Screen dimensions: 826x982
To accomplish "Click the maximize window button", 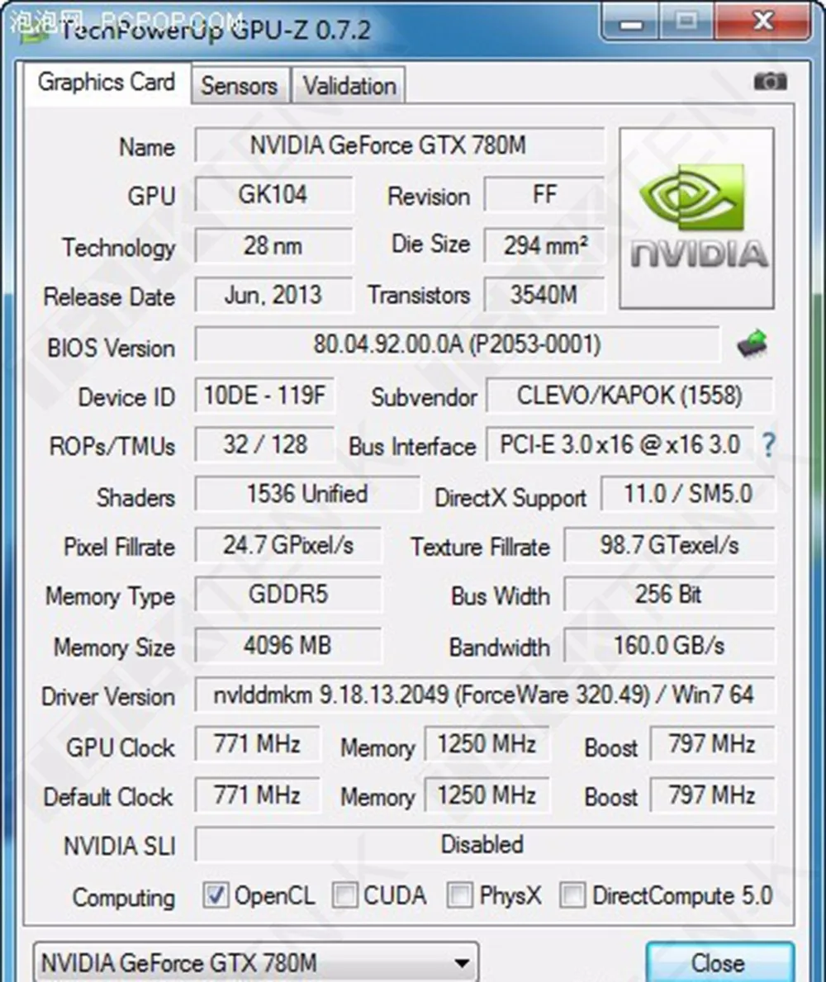I will pyautogui.click(x=687, y=22).
